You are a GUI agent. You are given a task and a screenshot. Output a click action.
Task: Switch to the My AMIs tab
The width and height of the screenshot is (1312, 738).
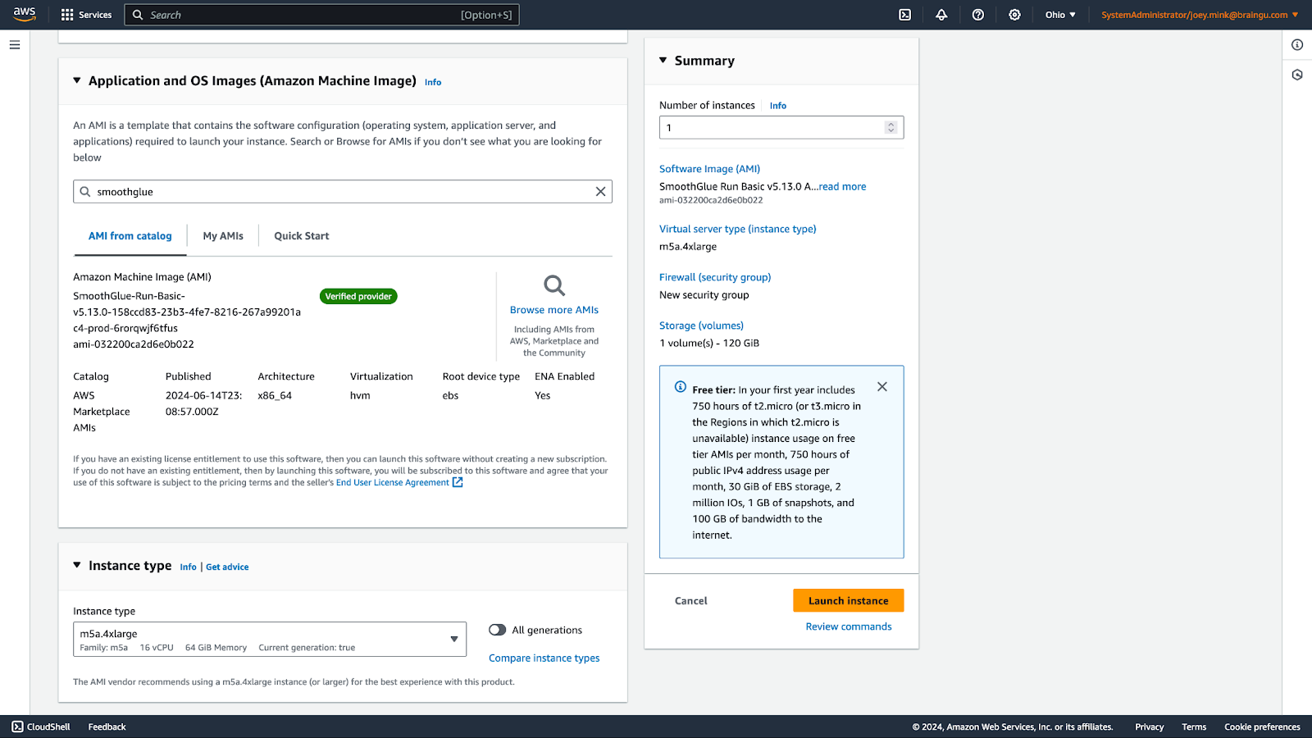tap(223, 236)
